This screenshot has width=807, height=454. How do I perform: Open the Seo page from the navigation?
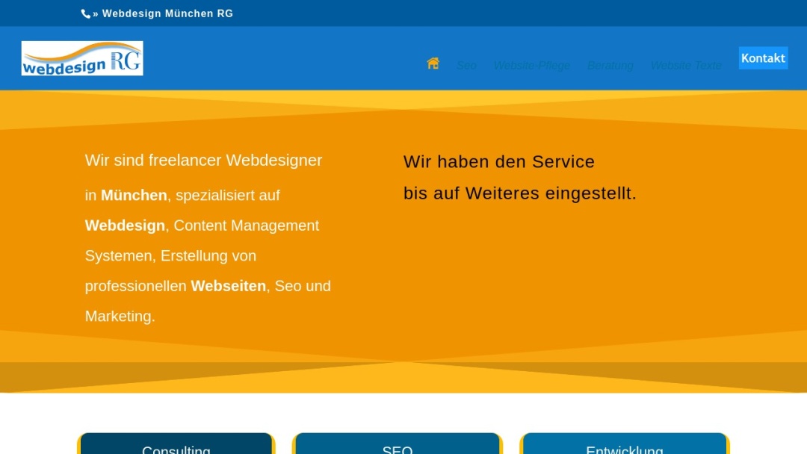point(466,65)
